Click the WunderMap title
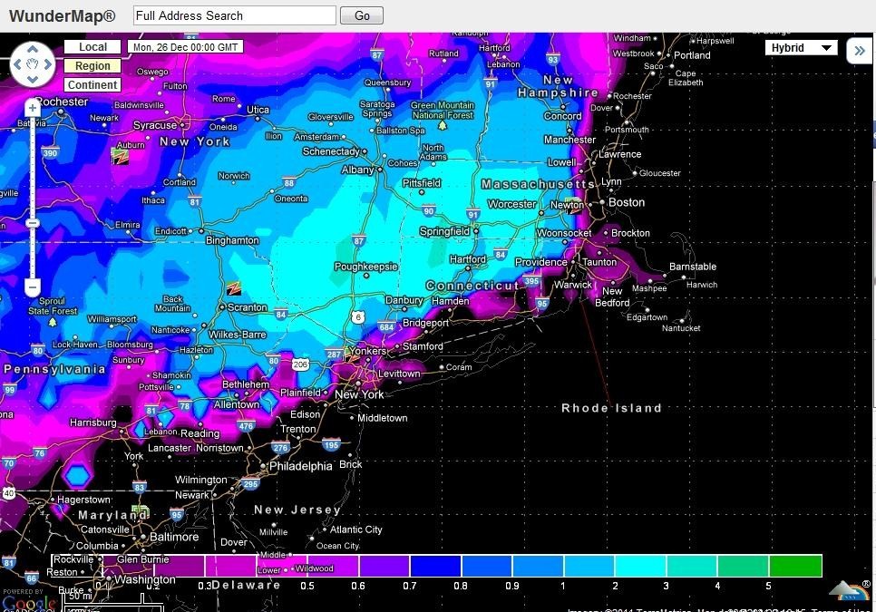The image size is (876, 612). 62,15
